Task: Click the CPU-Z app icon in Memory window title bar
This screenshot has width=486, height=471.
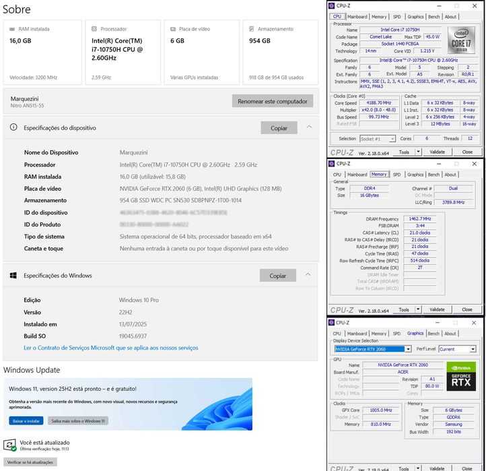Action: [332, 164]
